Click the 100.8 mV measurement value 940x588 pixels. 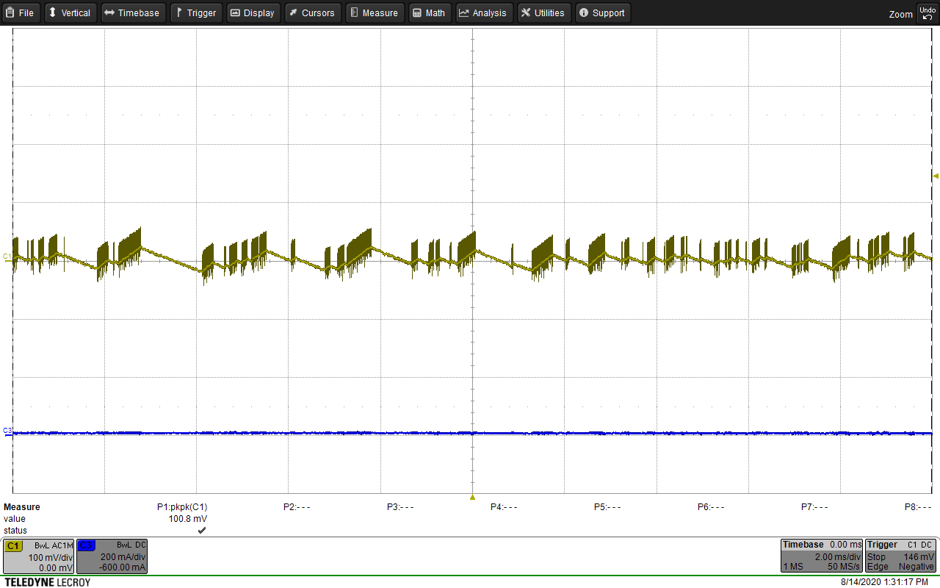pyautogui.click(x=188, y=519)
